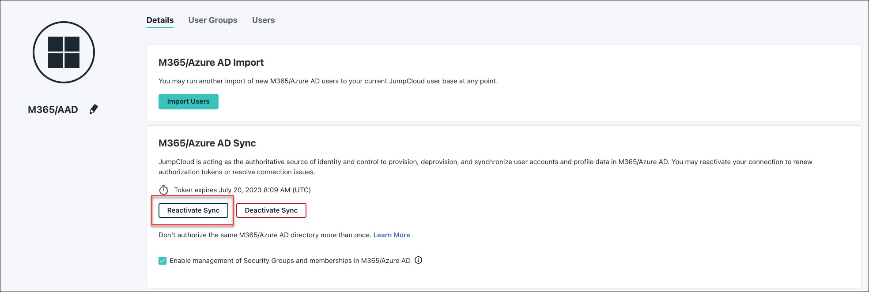Switch to the Details tab
The width and height of the screenshot is (869, 292).
pyautogui.click(x=160, y=20)
